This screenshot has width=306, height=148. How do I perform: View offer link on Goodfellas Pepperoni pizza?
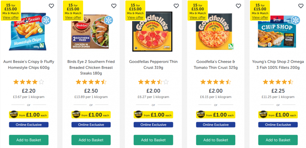tap(135, 18)
